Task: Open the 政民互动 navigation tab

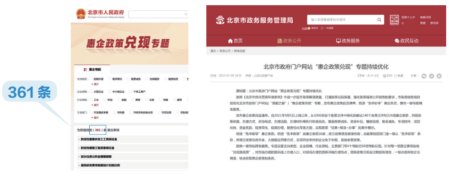Action: pyautogui.click(x=407, y=41)
